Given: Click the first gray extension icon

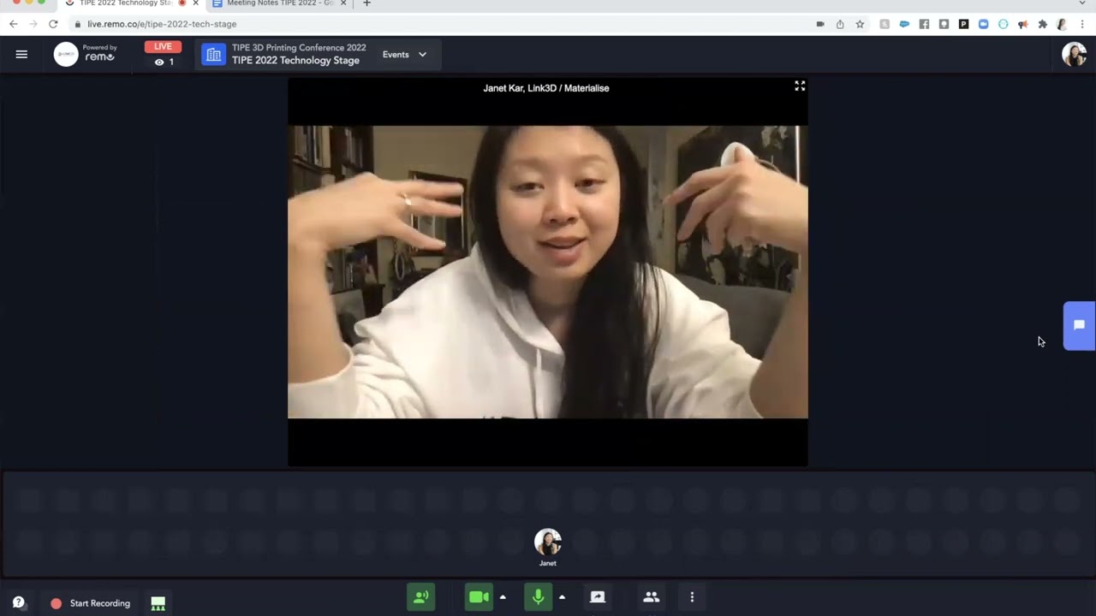Looking at the screenshot, I should click(x=885, y=24).
